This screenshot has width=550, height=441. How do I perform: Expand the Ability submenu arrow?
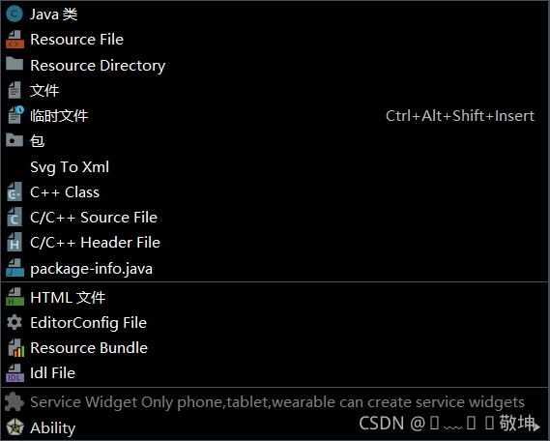click(536, 426)
